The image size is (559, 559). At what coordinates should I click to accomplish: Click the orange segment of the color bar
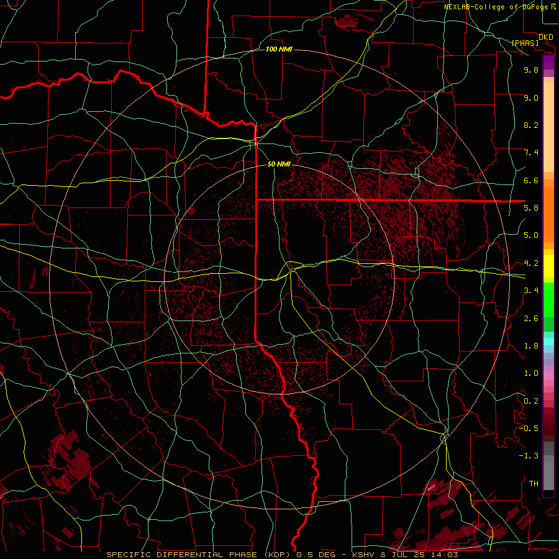click(548, 214)
